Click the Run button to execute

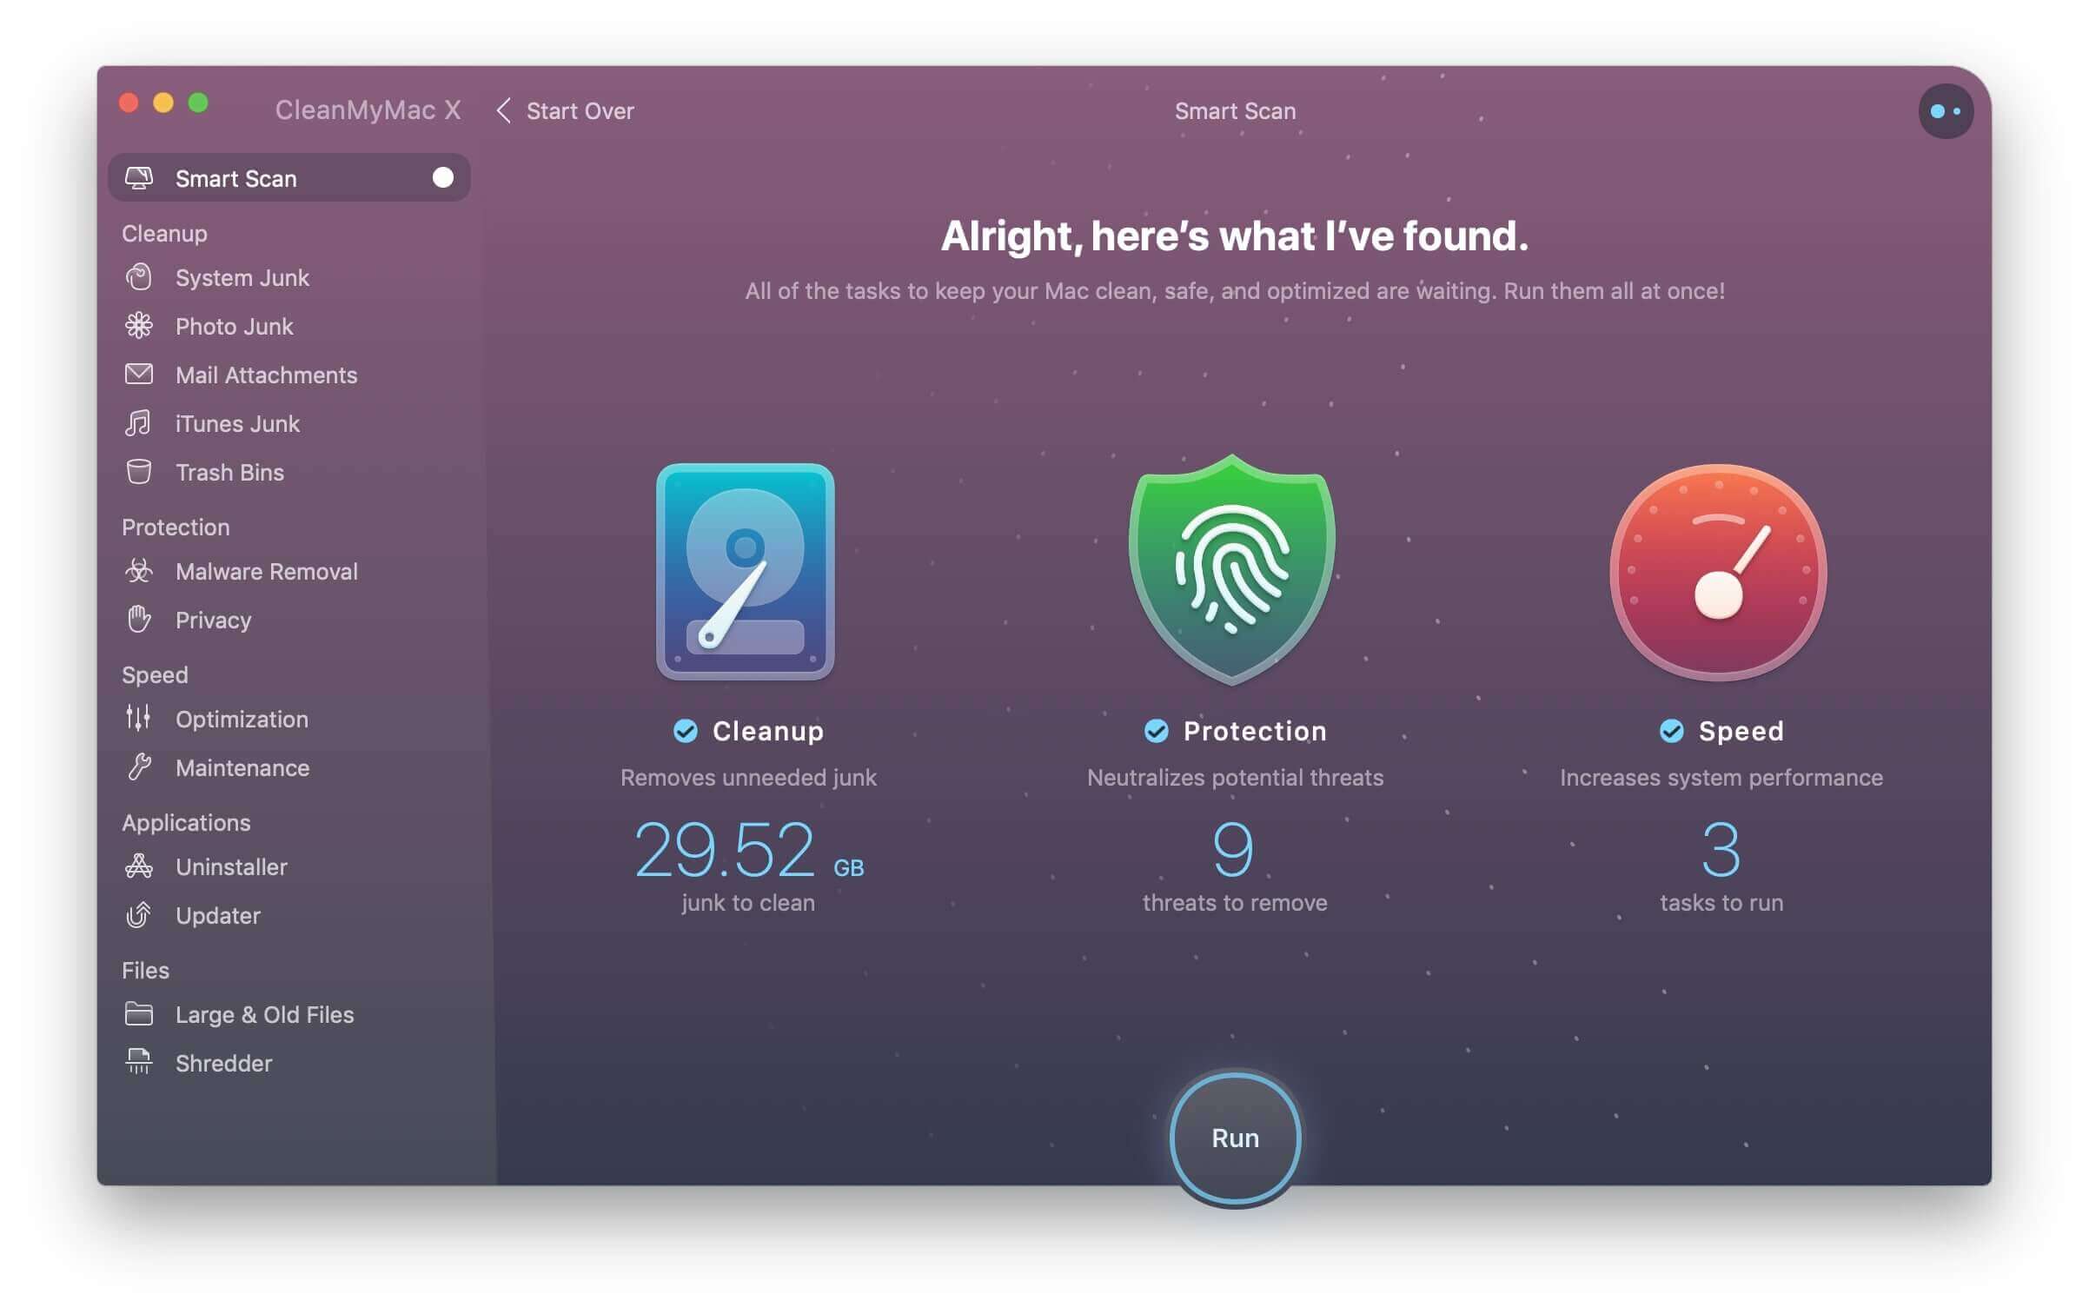[1234, 1138]
